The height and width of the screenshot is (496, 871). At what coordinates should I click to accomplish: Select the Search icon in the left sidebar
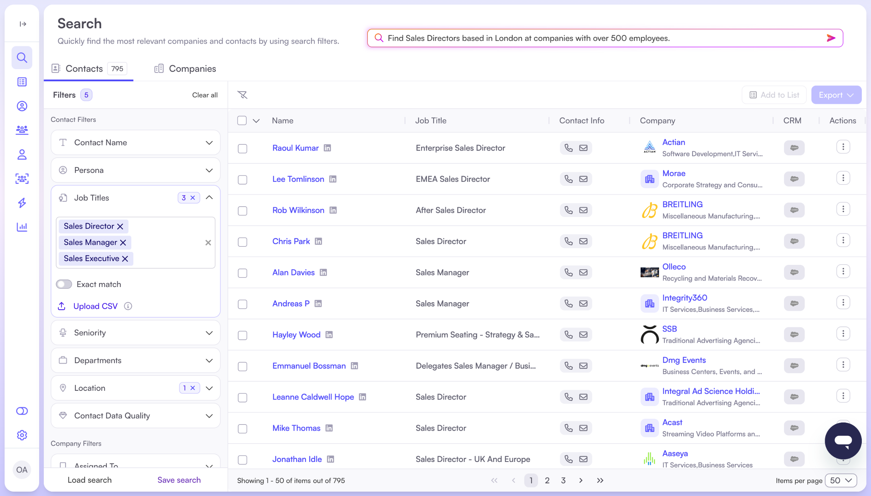click(x=22, y=58)
